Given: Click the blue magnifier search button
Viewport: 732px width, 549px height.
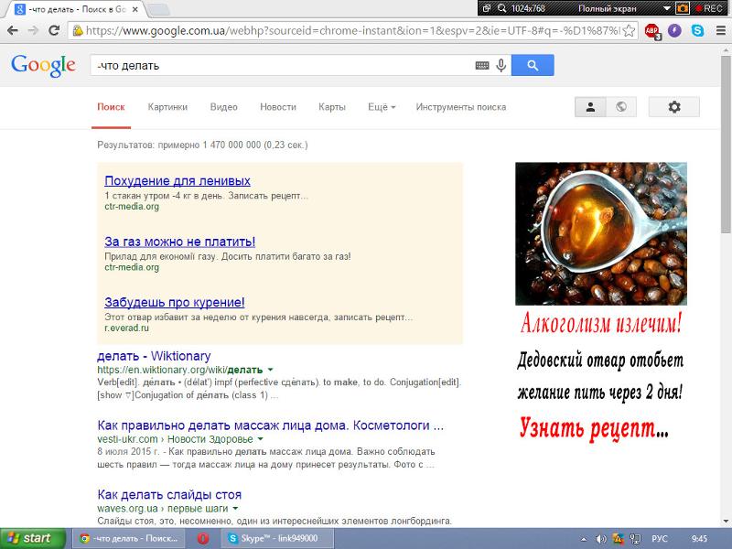Looking at the screenshot, I should click(x=533, y=65).
